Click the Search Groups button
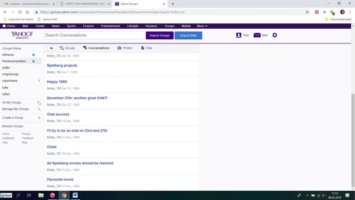The width and height of the screenshot is (355, 200). [x=160, y=35]
